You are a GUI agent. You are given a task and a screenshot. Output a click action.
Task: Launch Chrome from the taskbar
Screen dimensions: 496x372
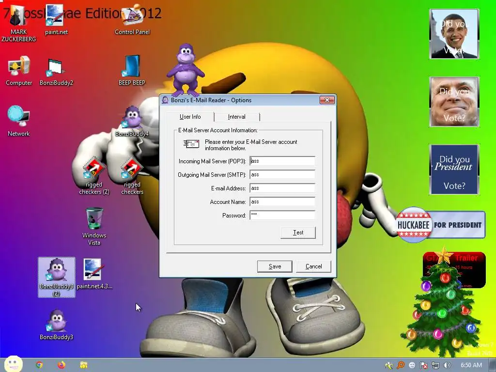point(39,365)
